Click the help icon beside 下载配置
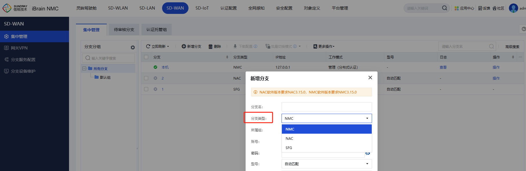526x171 pixels. (x=255, y=46)
